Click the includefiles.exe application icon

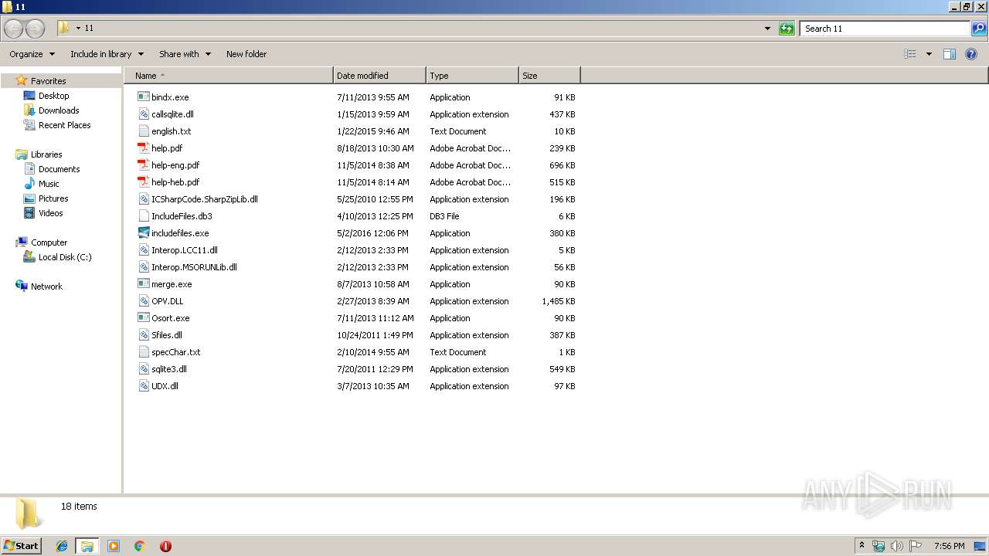point(143,233)
